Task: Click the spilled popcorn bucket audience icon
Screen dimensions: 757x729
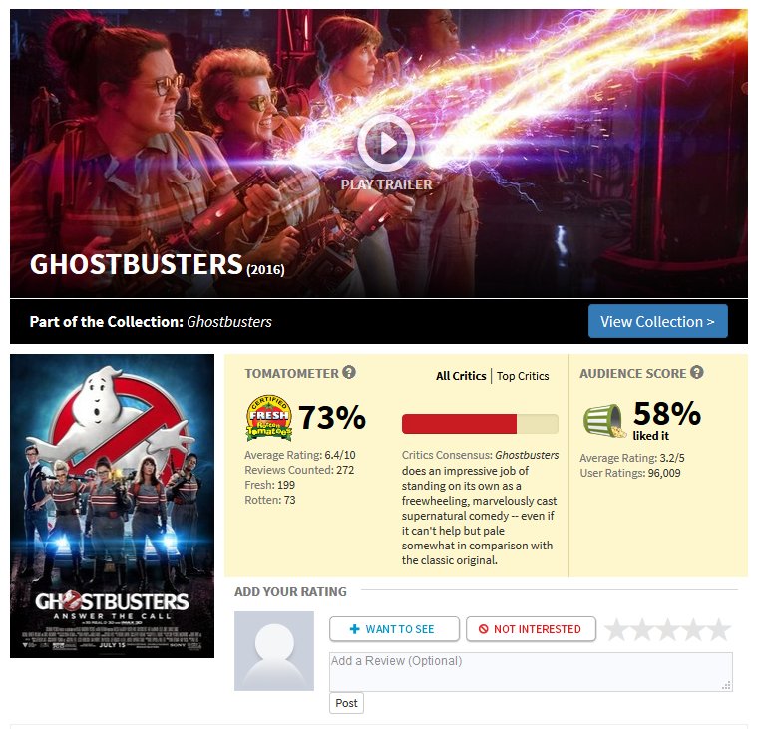Action: click(x=604, y=421)
